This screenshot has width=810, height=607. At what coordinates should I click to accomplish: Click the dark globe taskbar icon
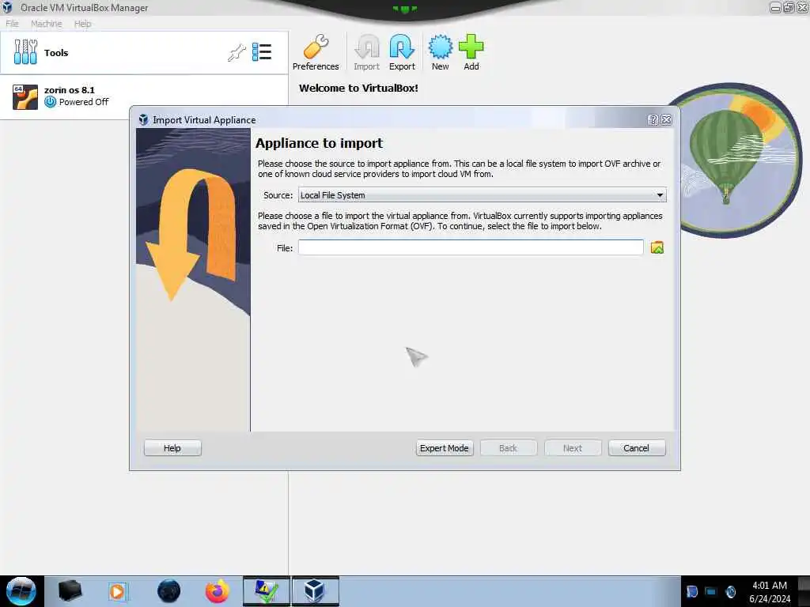pos(169,591)
